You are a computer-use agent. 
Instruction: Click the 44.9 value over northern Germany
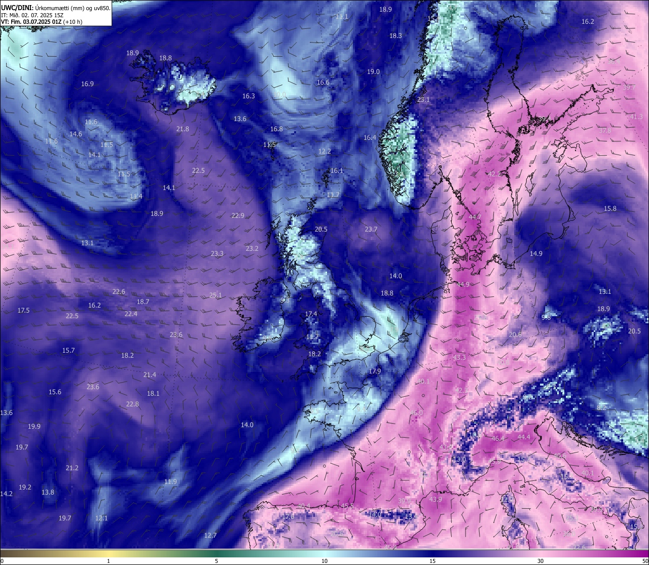(x=463, y=284)
